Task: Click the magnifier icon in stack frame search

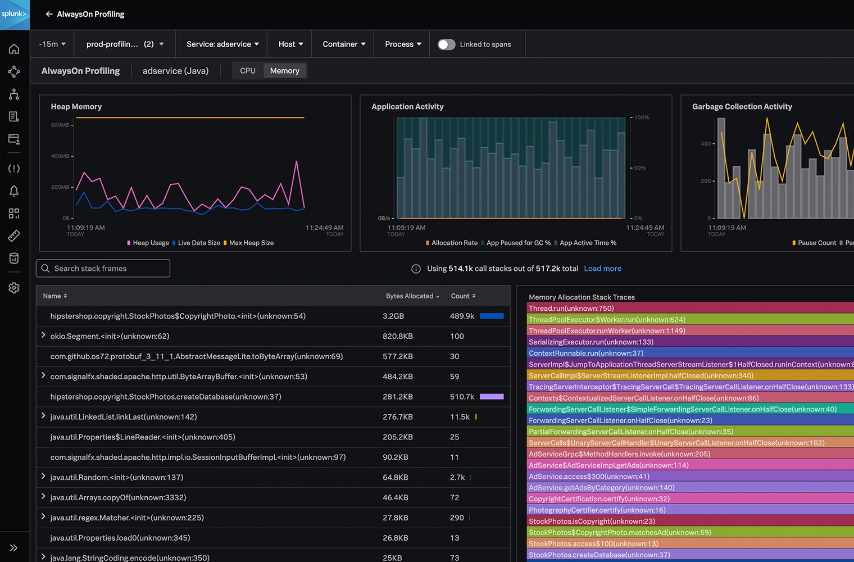Action: [x=46, y=269]
